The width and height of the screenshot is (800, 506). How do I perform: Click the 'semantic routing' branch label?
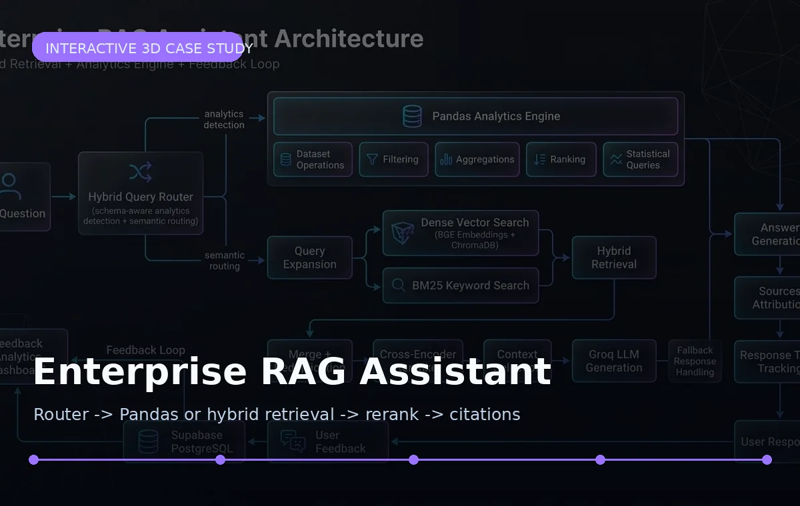click(x=225, y=260)
